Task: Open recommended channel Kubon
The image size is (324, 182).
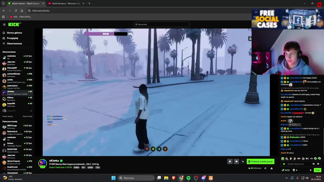Action: (x=17, y=144)
